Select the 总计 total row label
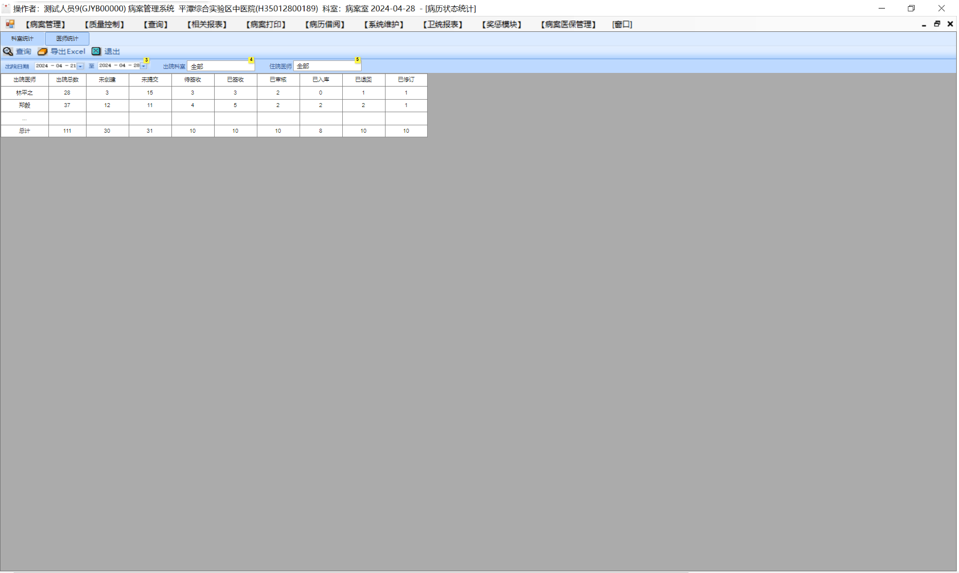This screenshot has width=959, height=573. point(24,131)
